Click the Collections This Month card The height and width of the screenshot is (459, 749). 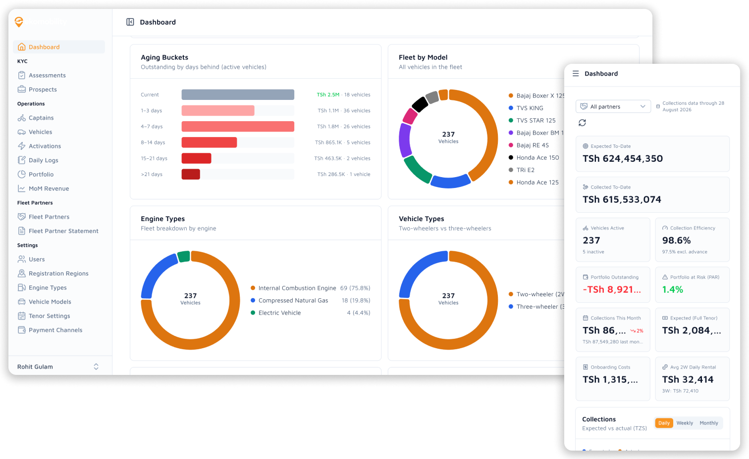click(x=613, y=330)
